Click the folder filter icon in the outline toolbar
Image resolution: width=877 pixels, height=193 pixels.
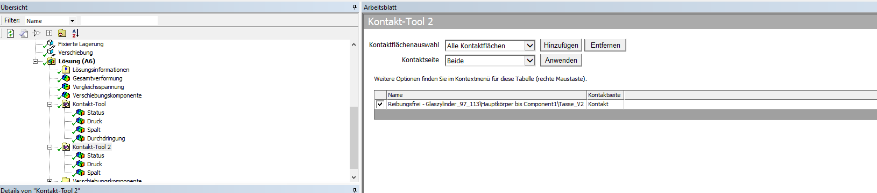(62, 33)
